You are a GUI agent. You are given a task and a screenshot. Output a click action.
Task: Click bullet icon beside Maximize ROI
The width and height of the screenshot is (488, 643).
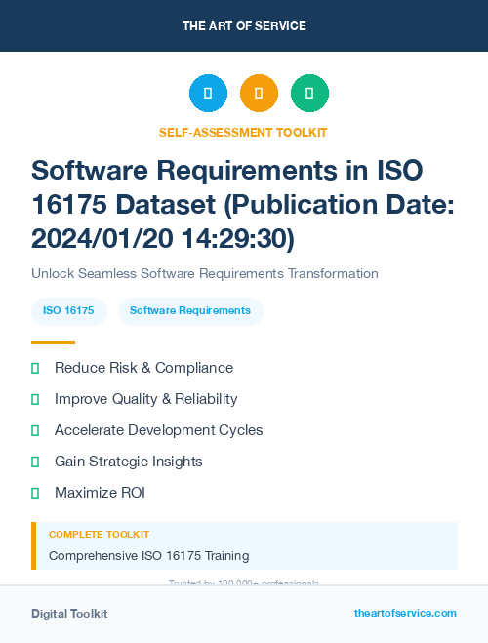35,493
